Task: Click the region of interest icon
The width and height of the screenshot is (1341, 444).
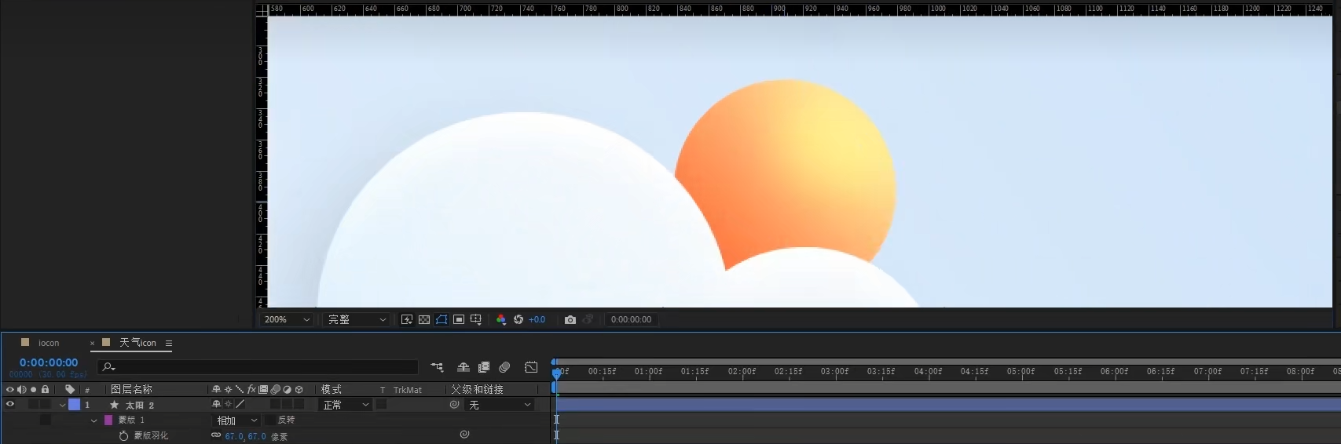Action: pos(459,319)
